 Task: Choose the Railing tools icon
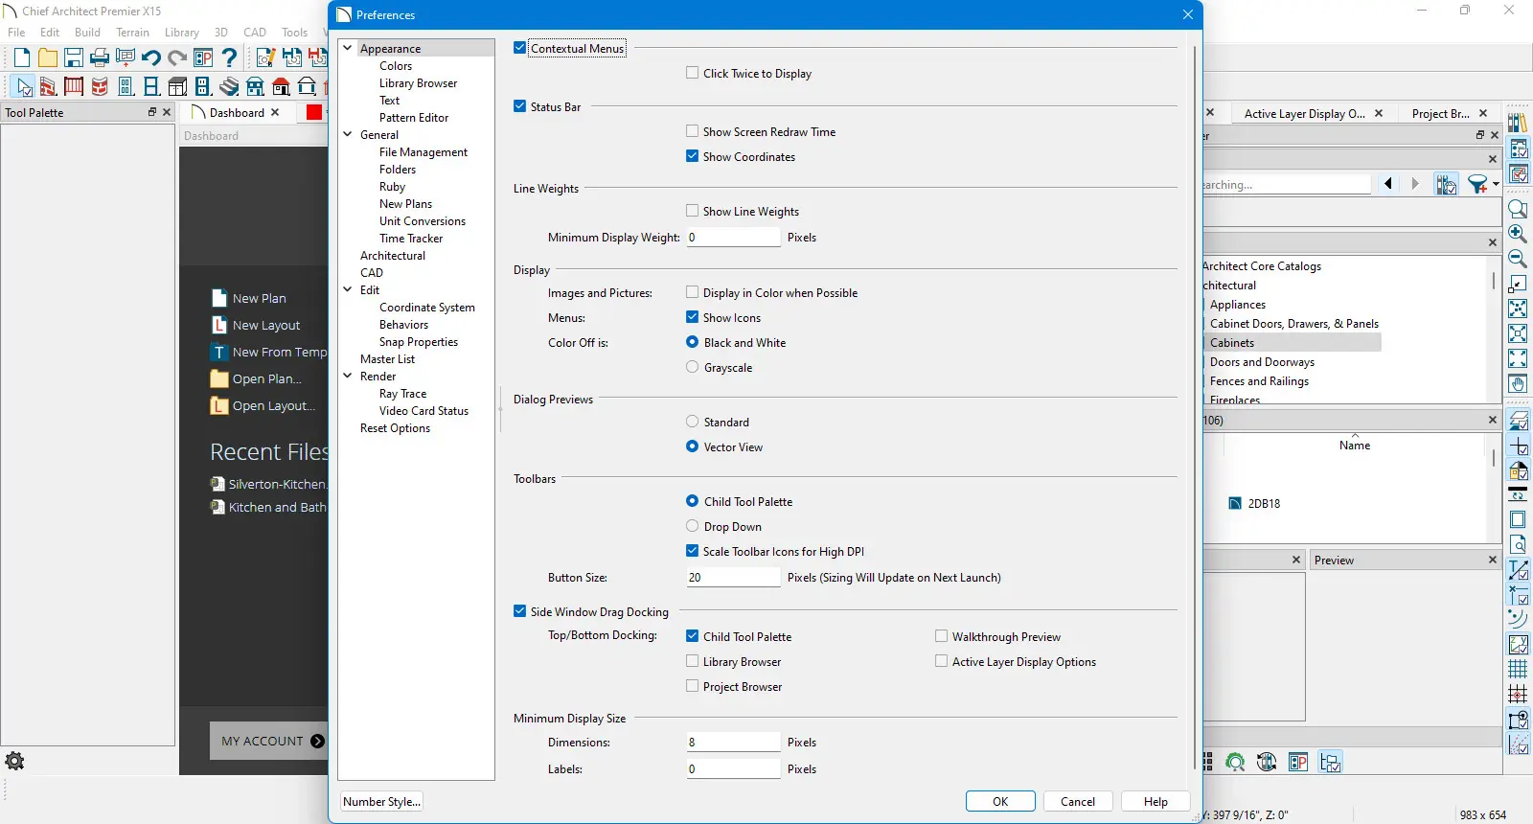tap(74, 87)
